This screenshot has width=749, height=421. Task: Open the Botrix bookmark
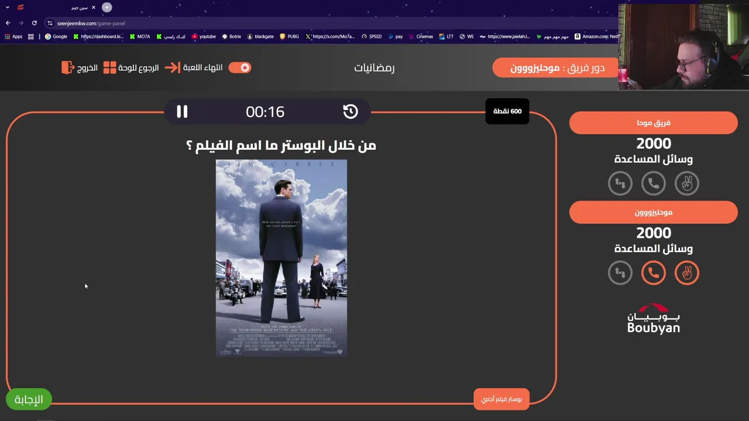(x=231, y=36)
